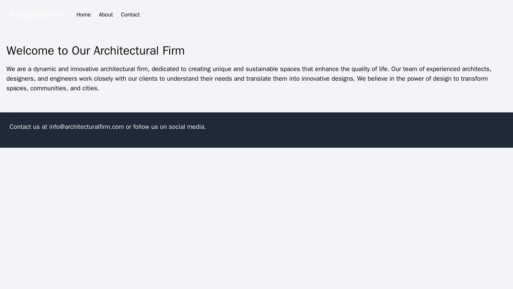Open the About navigation link
513x289 pixels.
click(x=105, y=15)
